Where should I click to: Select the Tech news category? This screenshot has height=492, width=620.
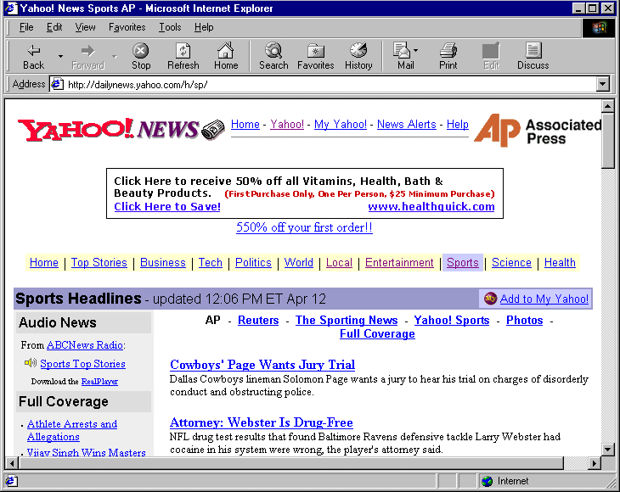[x=211, y=263]
